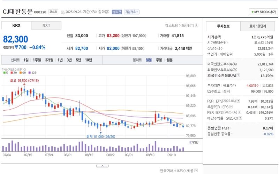
Task: Click the 최고 95,500 (07/15) chart marker
Action: (24, 81)
